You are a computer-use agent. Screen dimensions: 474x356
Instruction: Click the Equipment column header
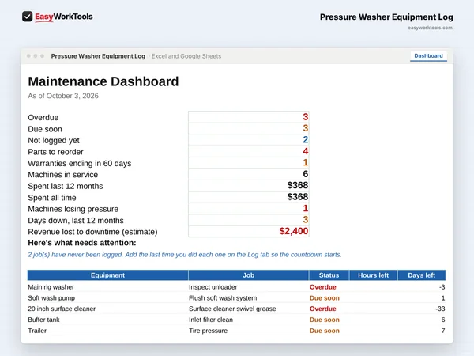click(107, 275)
